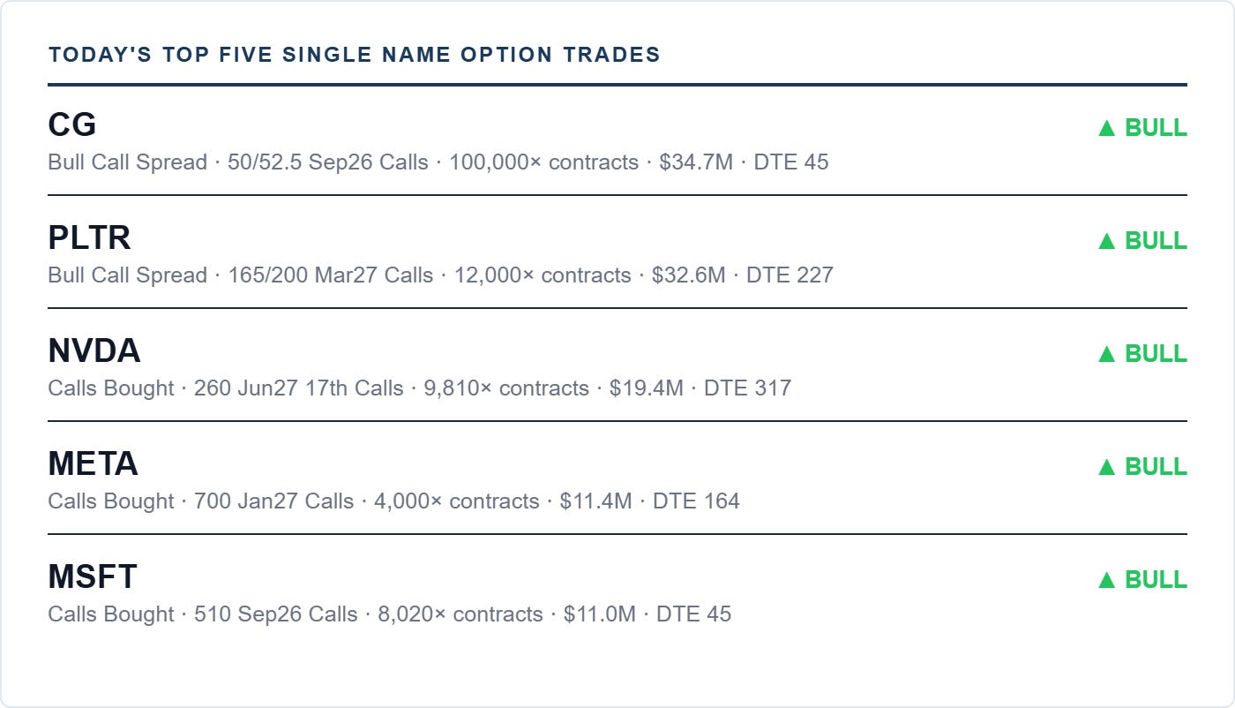The height and width of the screenshot is (708, 1235).
Task: Click the green triangle icon beside PLTR BULL
Action: pyautogui.click(x=1107, y=241)
